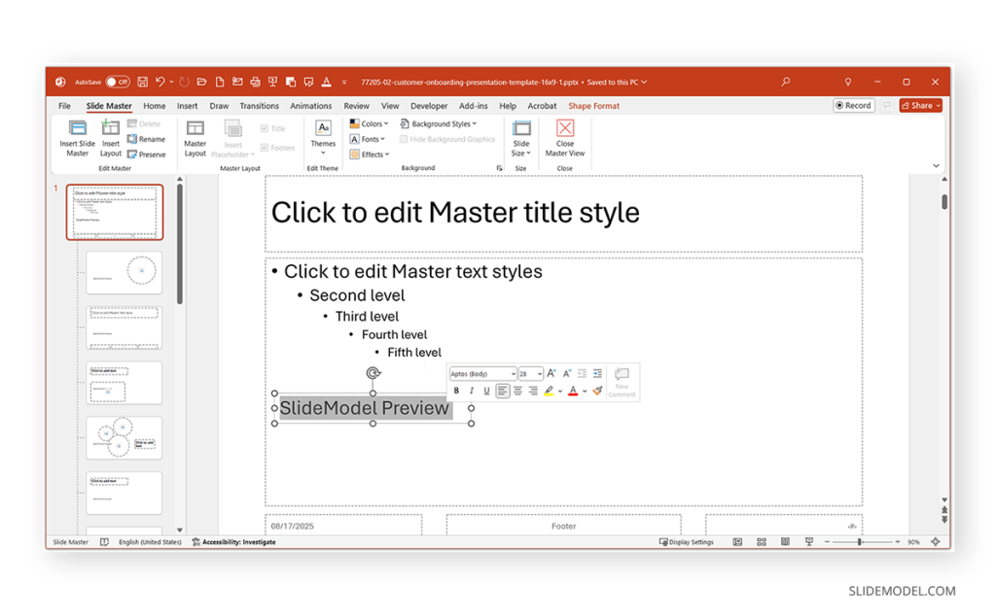Toggle the Hide Background Graphics checkbox

(405, 139)
